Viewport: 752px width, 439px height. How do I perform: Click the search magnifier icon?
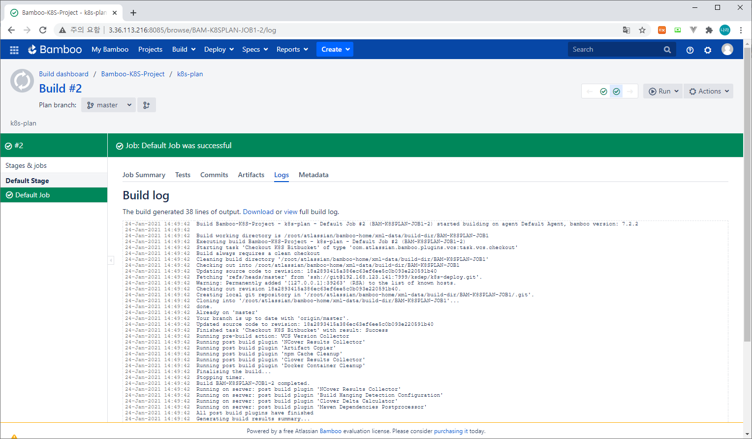point(667,50)
